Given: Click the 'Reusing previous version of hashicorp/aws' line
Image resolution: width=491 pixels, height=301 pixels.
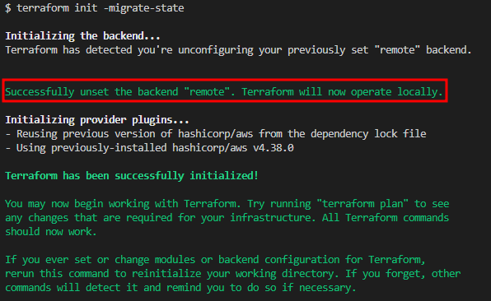Looking at the screenshot, I should pyautogui.click(x=216, y=134).
